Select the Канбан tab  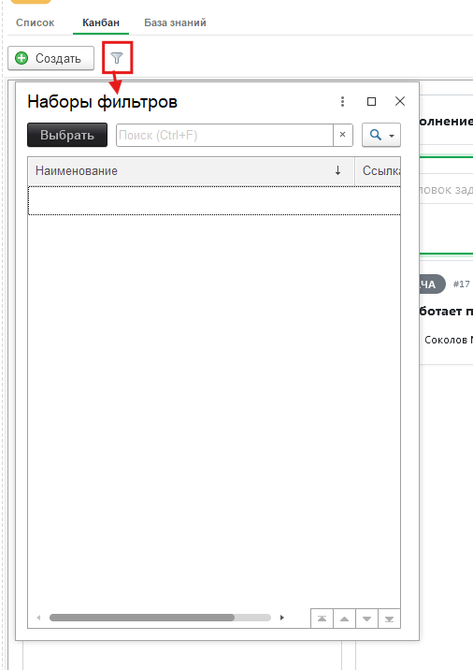(101, 22)
